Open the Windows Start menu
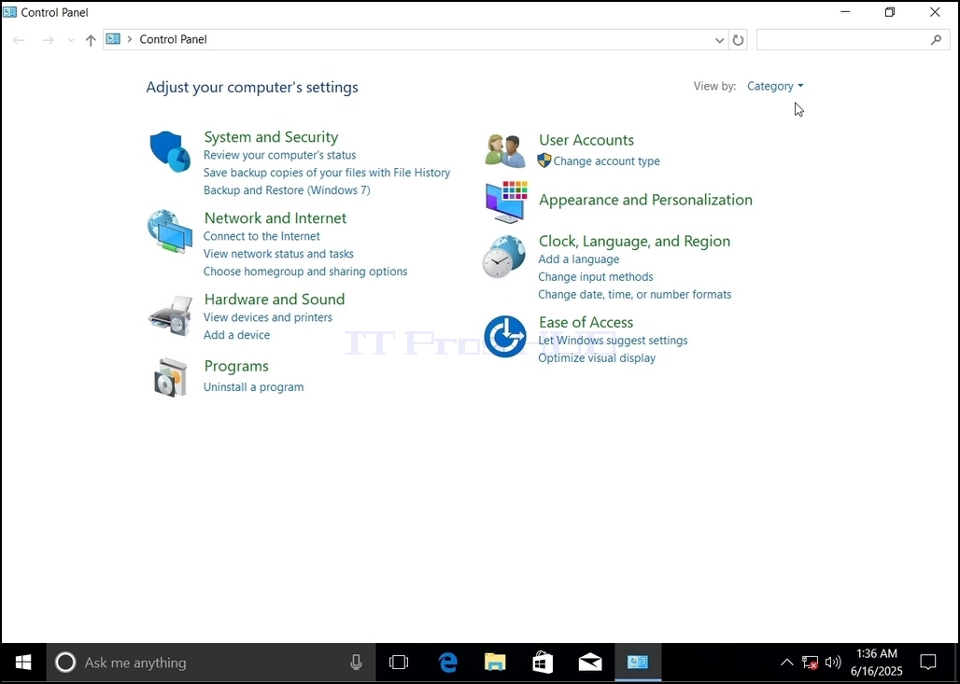The height and width of the screenshot is (684, 960). point(23,663)
